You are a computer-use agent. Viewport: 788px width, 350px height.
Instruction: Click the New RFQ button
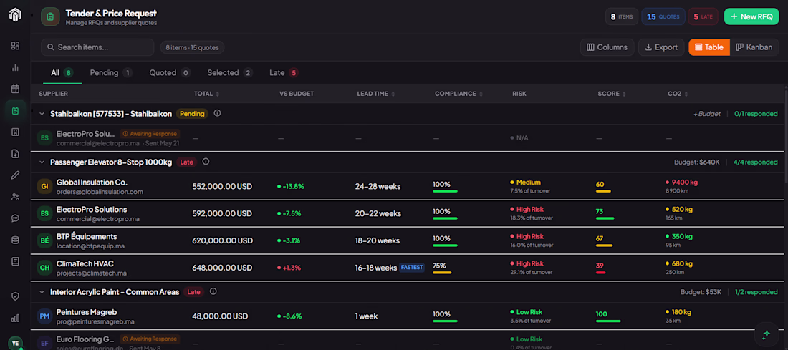click(x=751, y=16)
